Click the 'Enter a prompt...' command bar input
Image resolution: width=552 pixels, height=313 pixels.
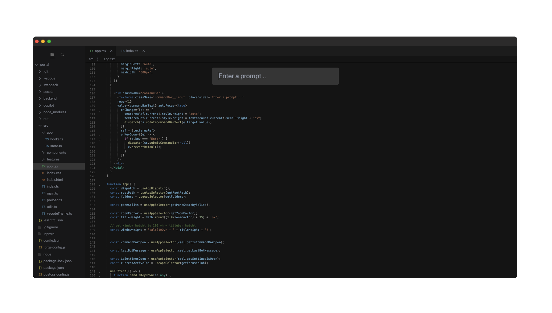275,76
